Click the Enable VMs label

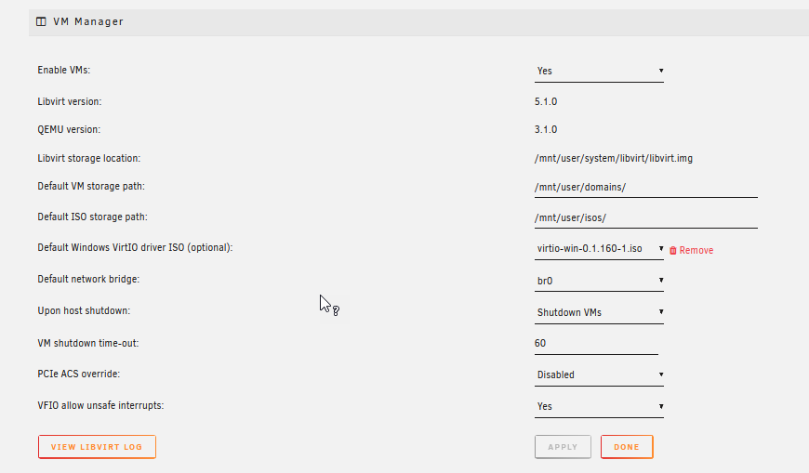[x=64, y=70]
